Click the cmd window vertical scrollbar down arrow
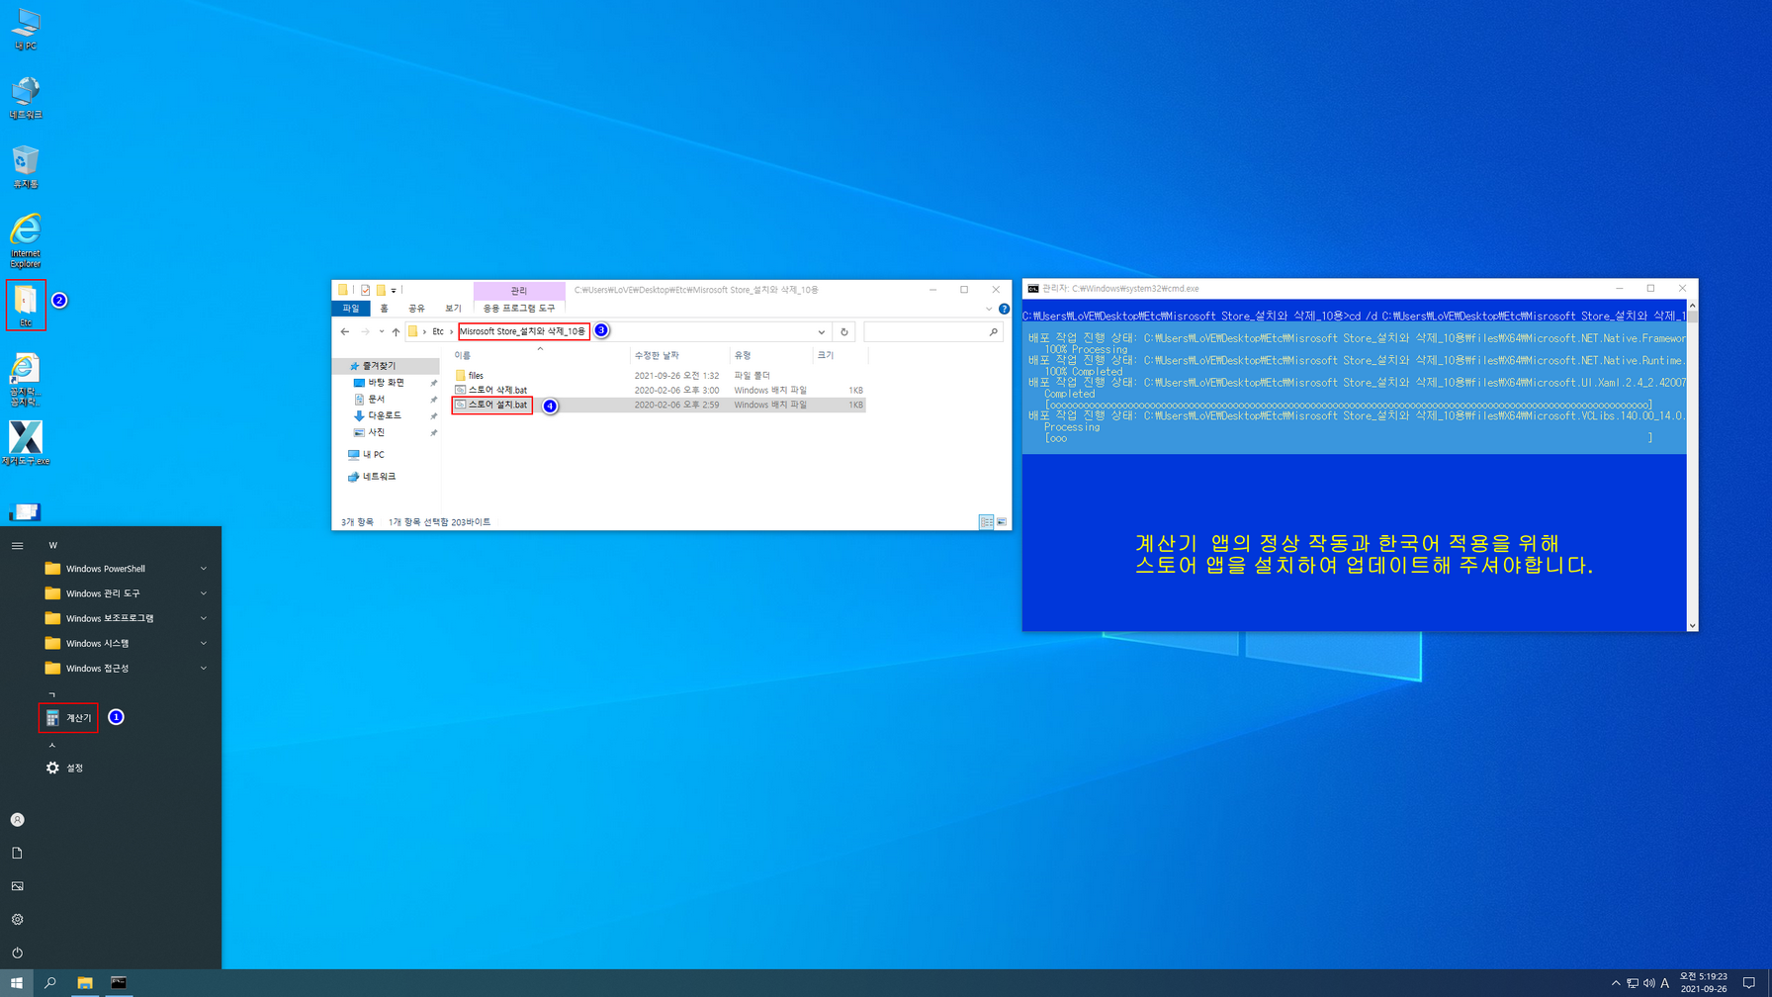The height and width of the screenshot is (997, 1772). point(1692,625)
